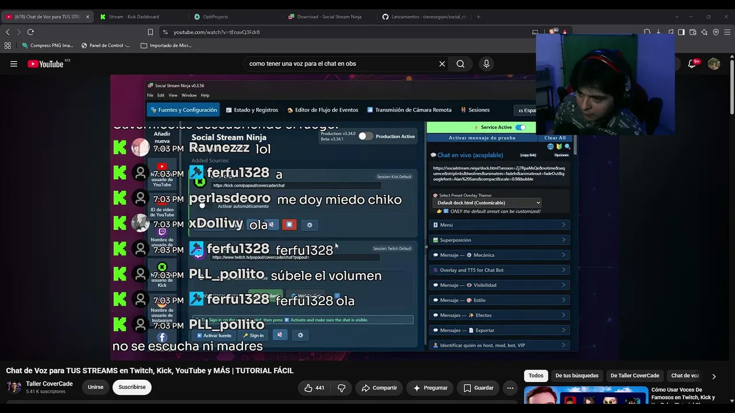This screenshot has width=735, height=413.
Task: Click the browser address bar URL
Action: pos(217,32)
